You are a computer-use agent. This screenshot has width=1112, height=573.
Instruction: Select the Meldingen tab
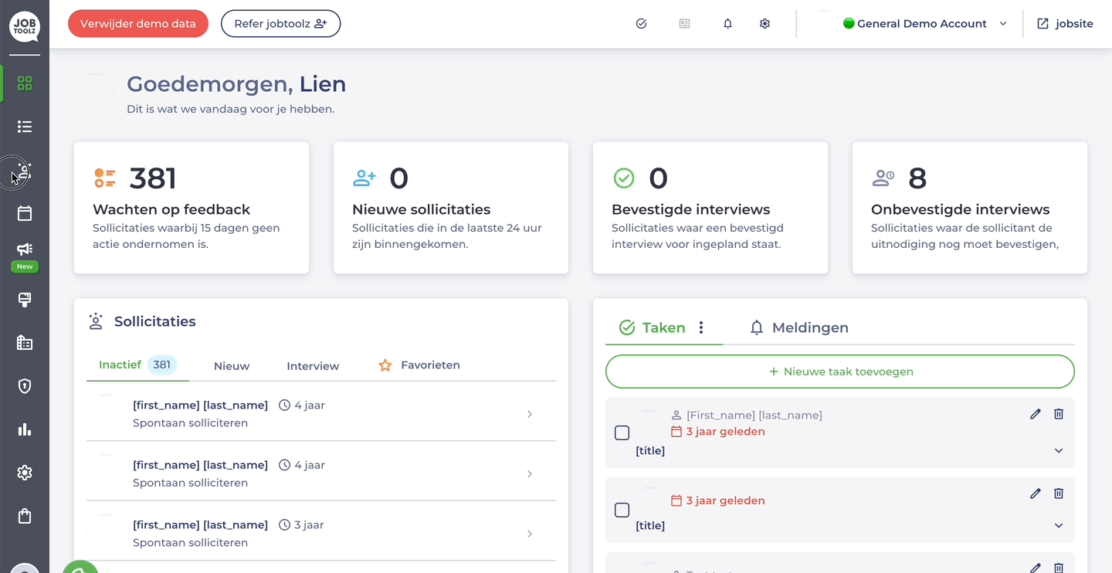(x=798, y=327)
